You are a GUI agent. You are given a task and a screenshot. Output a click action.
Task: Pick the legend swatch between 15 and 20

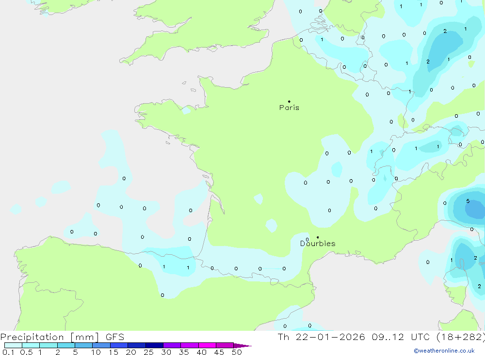coord(119,345)
